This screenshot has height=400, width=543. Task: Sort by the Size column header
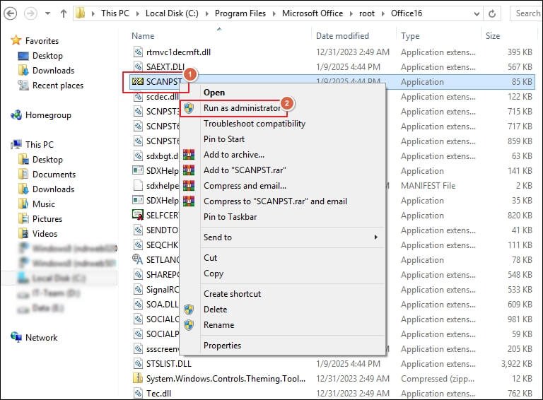pos(492,36)
